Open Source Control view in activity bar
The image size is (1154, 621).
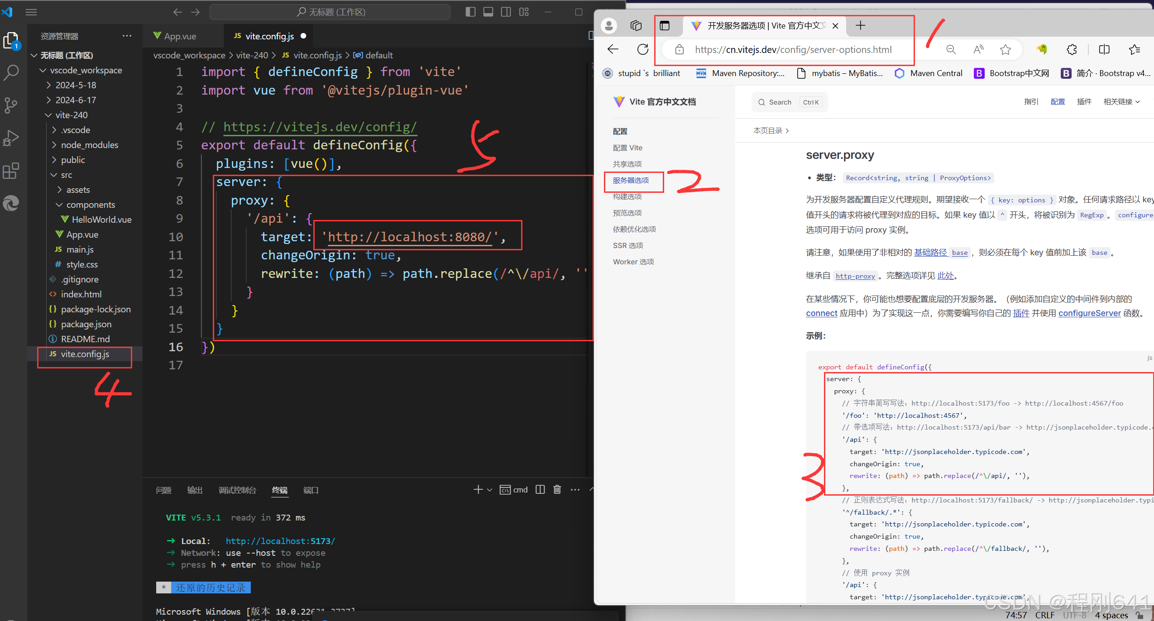(11, 105)
